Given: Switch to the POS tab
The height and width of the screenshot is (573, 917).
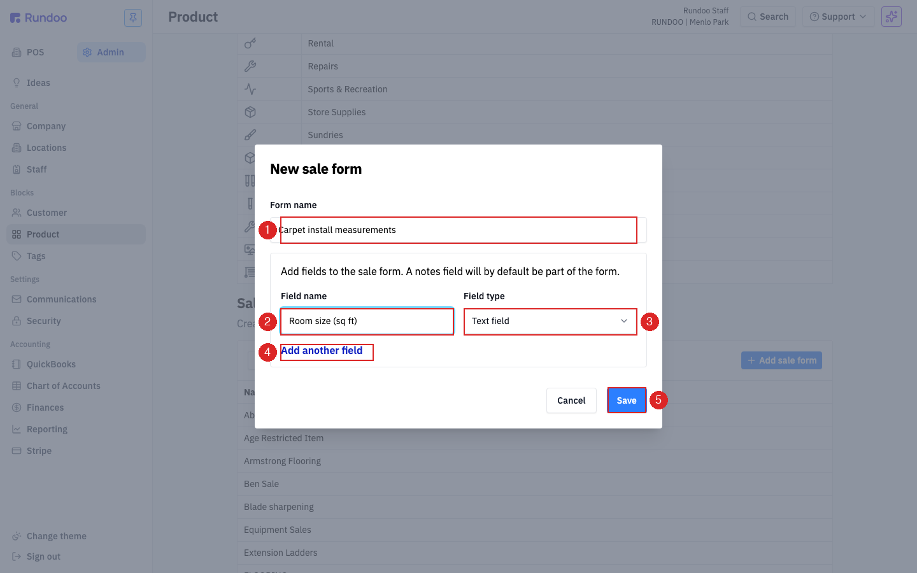Looking at the screenshot, I should pos(41,52).
